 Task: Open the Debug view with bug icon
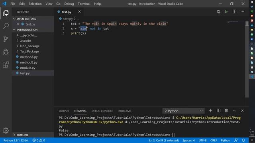click(x=6, y=52)
